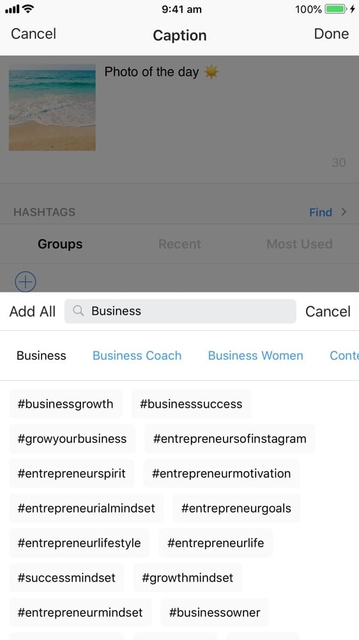The image size is (359, 640).
Task: Add the #businessgrowth hashtag
Action: (66, 404)
